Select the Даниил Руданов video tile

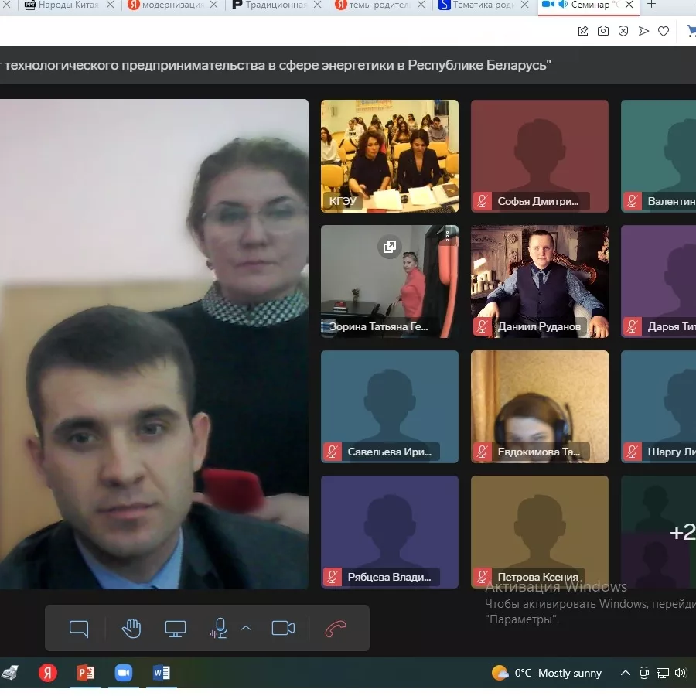pyautogui.click(x=539, y=281)
